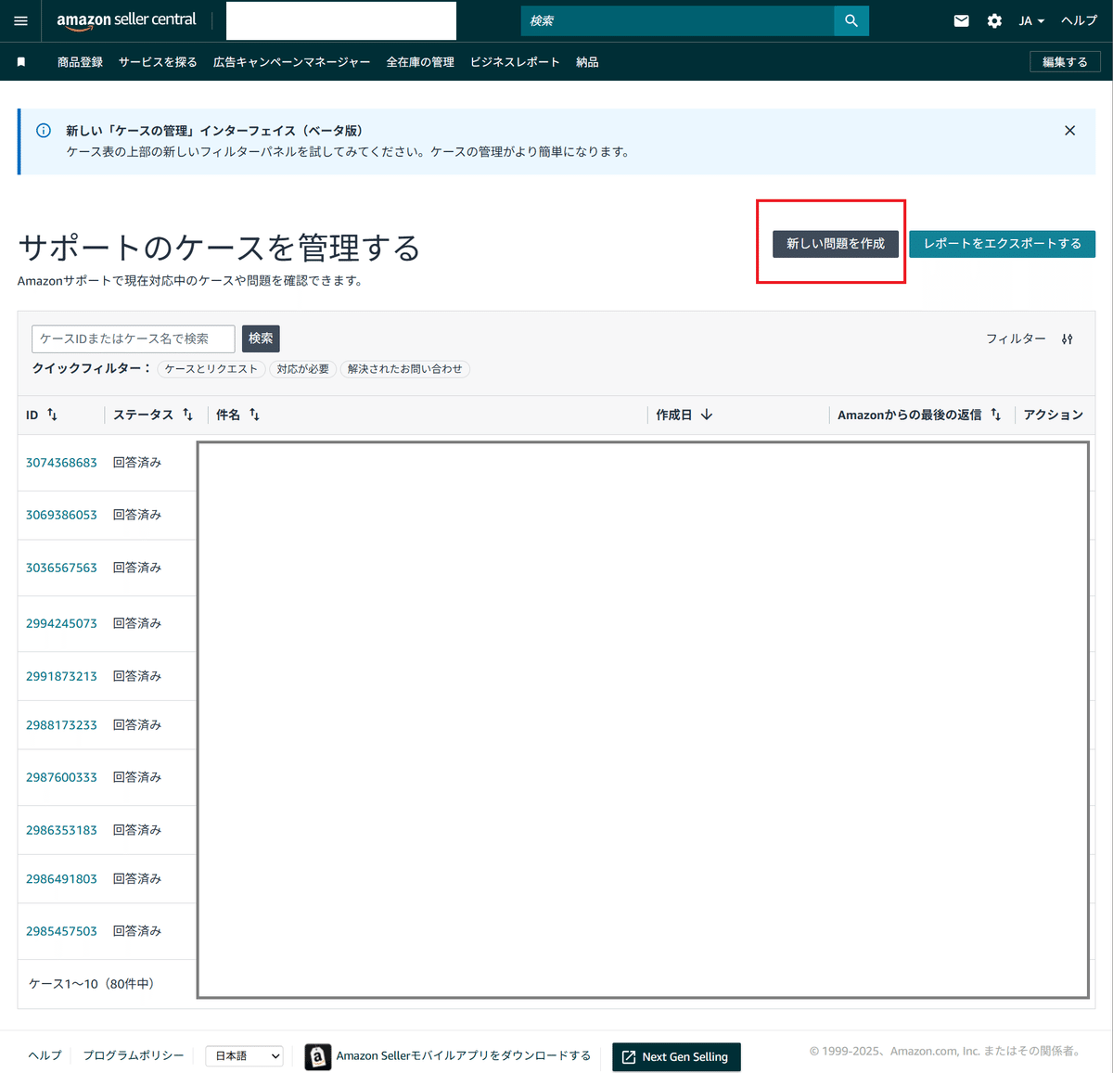Viewport: 1113px width, 1073px height.
Task: Click the search magnifier button
Action: tap(851, 20)
